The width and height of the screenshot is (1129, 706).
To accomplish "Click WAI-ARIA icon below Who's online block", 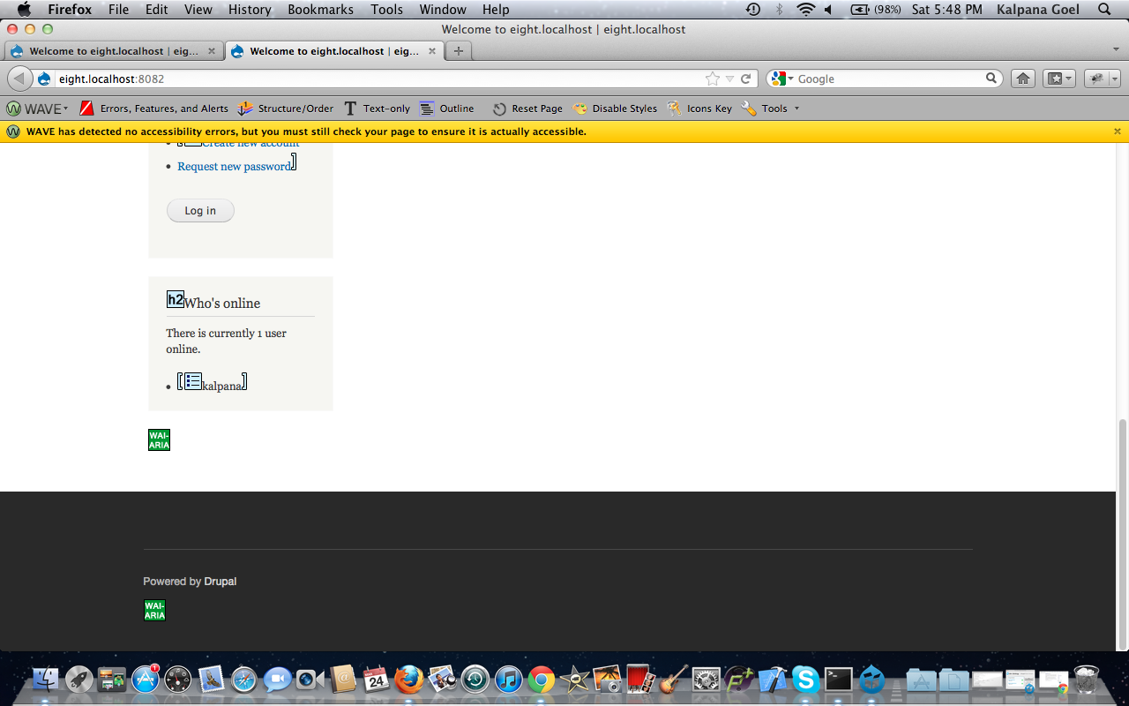I will pos(159,439).
